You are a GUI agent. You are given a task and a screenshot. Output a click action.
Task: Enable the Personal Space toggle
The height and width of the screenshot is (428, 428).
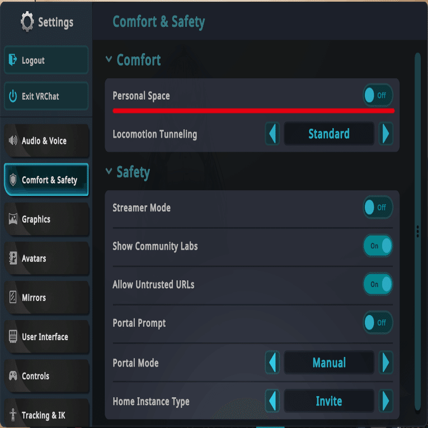(x=378, y=96)
